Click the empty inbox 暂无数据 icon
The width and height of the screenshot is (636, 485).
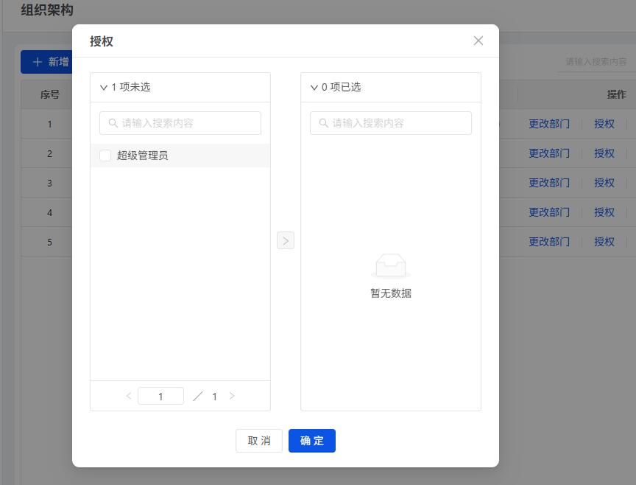391,265
